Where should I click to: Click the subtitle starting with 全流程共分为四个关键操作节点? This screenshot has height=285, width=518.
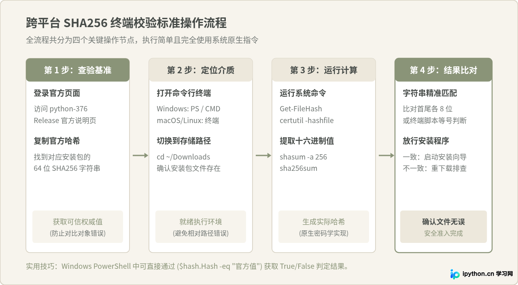(142, 40)
